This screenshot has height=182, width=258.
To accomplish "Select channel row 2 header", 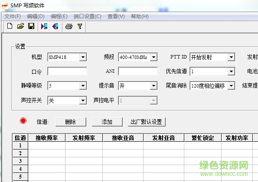I will coord(20,153).
